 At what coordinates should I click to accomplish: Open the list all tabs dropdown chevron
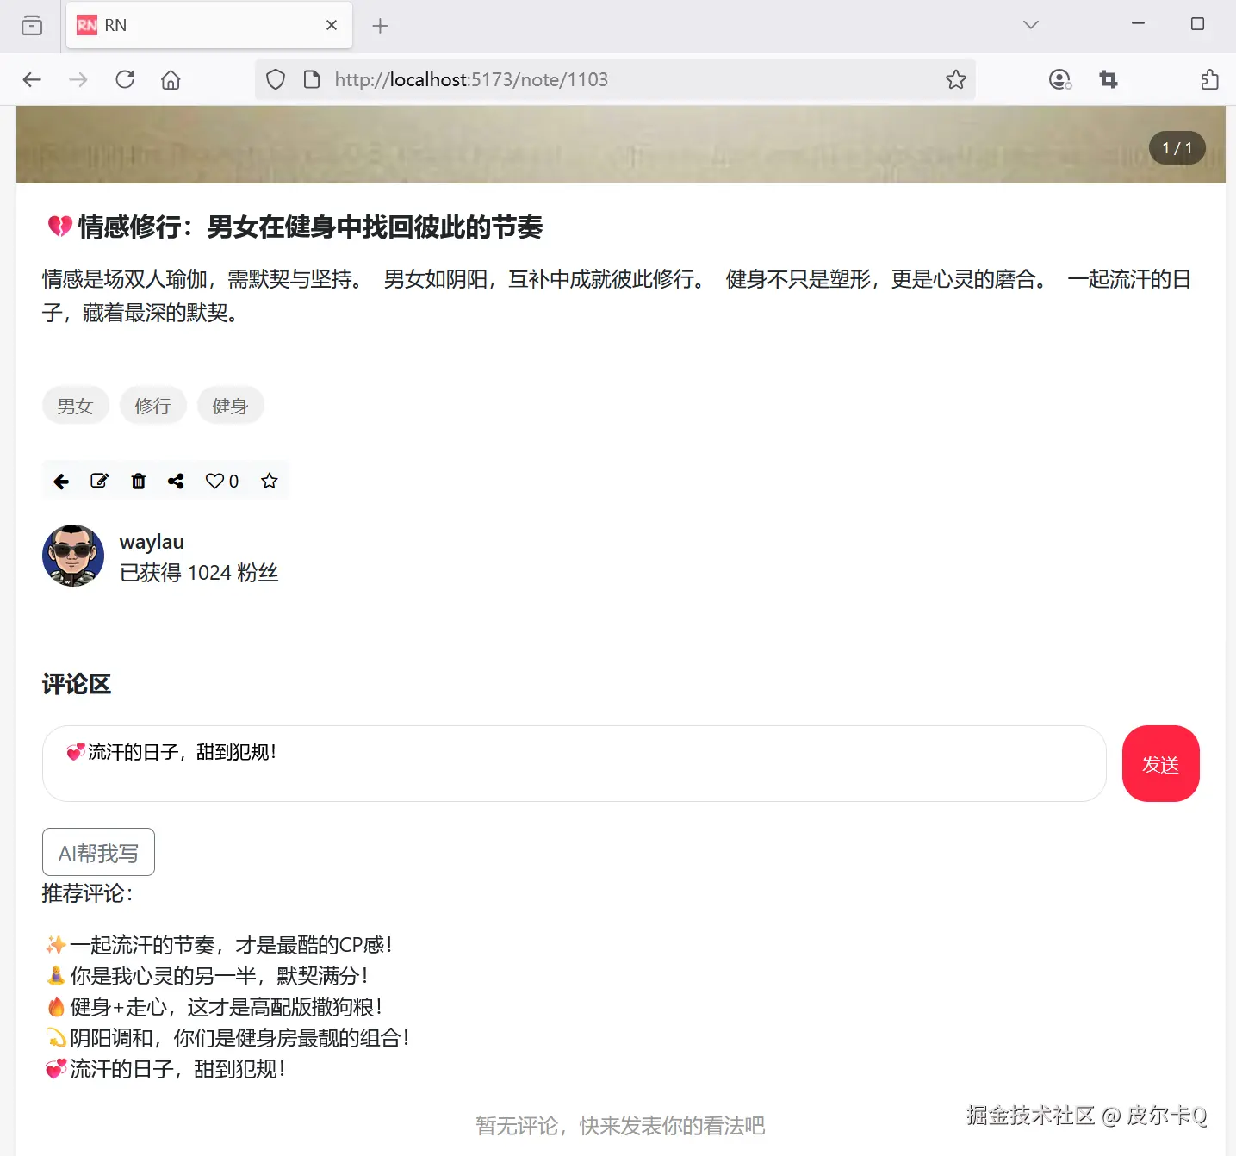point(1030,25)
